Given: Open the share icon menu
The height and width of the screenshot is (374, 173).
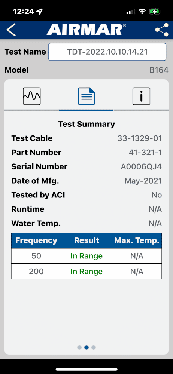Looking at the screenshot, I should click(161, 30).
